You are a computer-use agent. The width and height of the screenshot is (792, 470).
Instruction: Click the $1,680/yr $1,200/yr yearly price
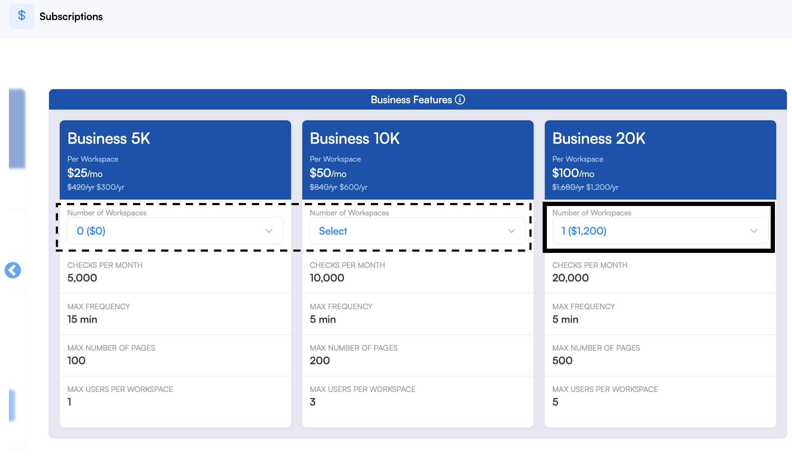pyautogui.click(x=585, y=187)
